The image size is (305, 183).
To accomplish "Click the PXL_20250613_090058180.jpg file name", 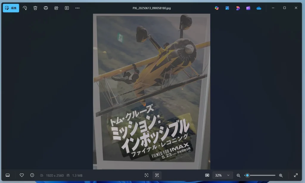I will click(x=152, y=8).
